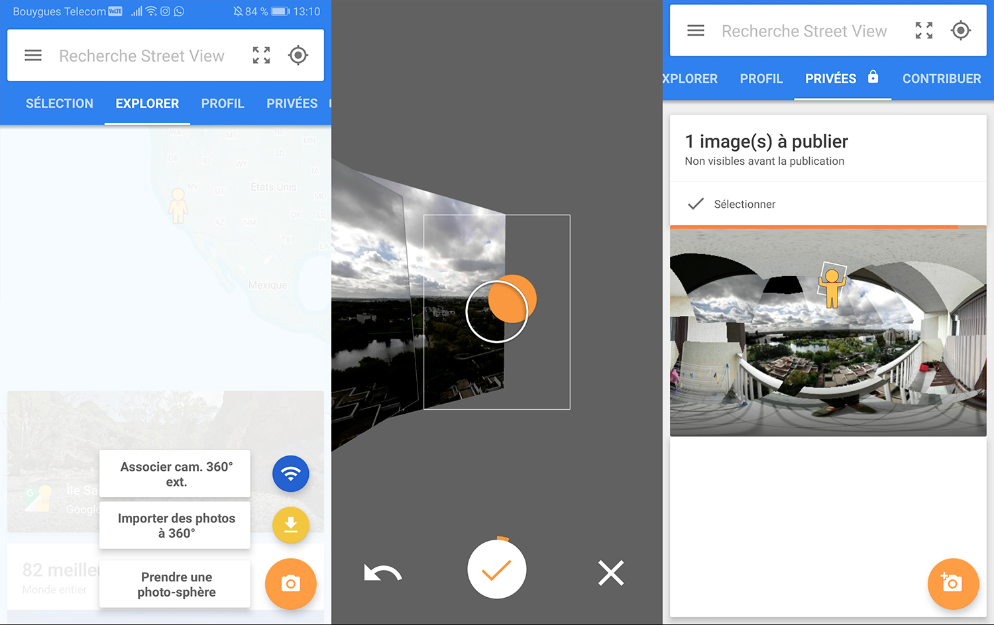Select the yellow Pegman on the map
Screen dimensions: 994x625
coord(178,205)
